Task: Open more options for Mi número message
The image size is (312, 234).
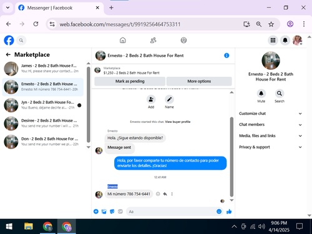Action: [172, 194]
